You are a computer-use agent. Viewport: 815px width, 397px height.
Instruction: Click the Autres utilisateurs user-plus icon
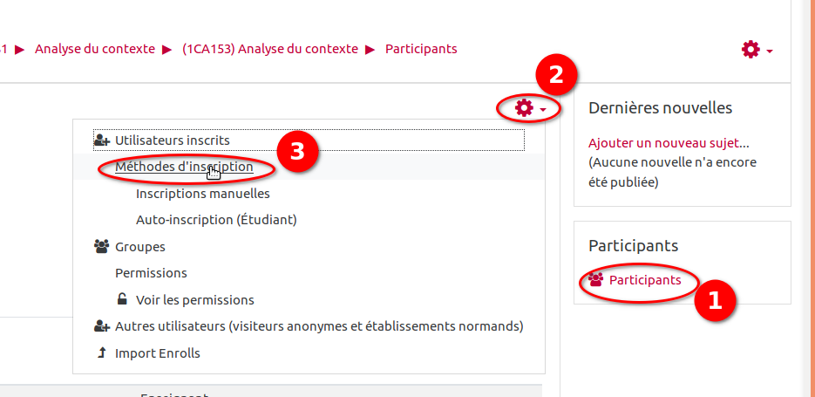(101, 326)
